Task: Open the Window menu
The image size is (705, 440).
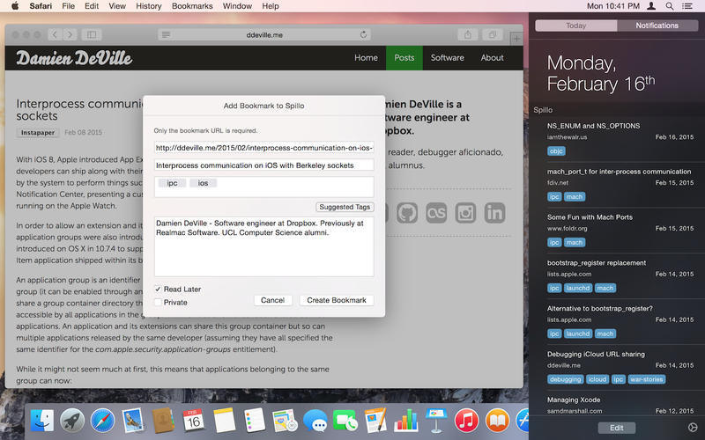Action: [237, 6]
